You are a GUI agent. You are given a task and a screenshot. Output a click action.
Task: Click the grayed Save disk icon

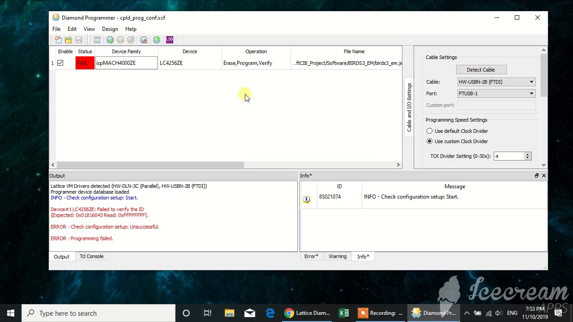[79, 40]
